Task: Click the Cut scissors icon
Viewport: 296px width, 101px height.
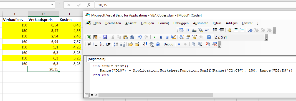Action: click(x=113, y=37)
